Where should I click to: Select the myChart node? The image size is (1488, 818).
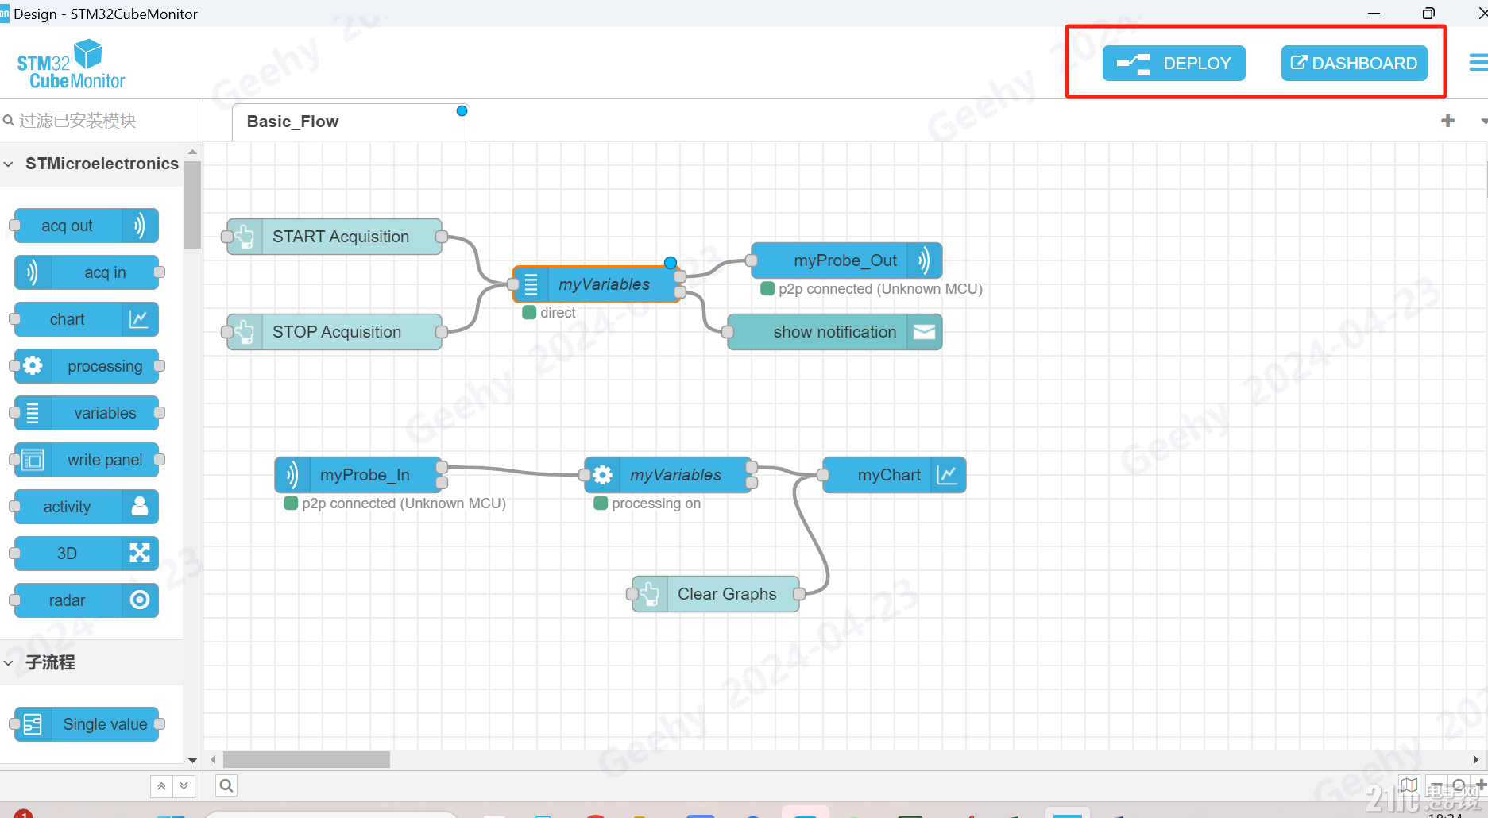tap(895, 475)
